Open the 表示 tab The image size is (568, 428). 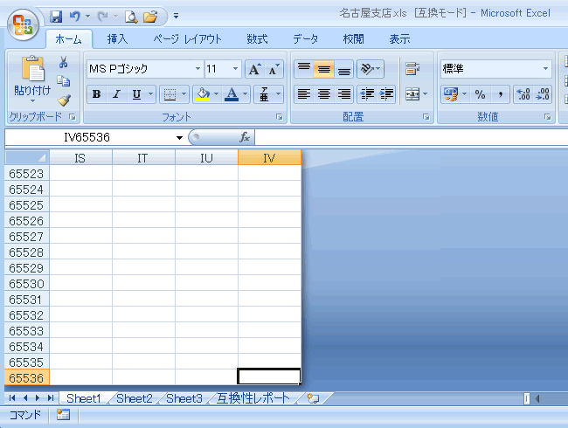(x=399, y=39)
